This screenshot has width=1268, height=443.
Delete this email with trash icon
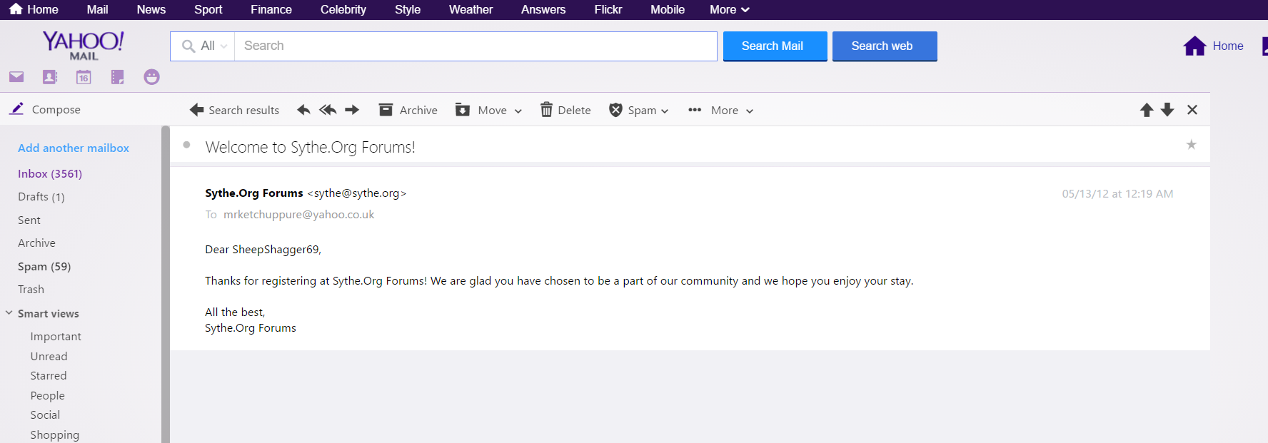click(x=565, y=110)
